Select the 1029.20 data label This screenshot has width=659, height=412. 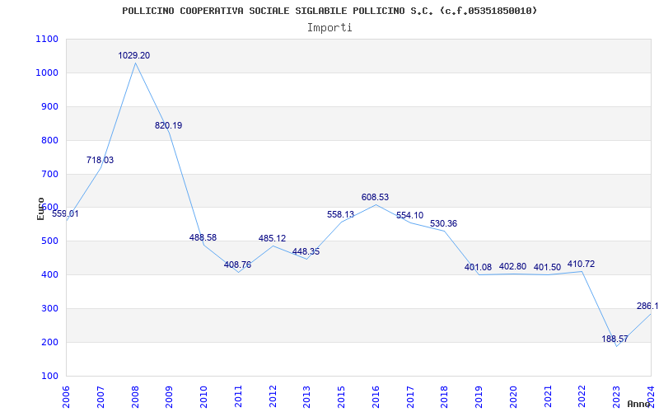(x=134, y=55)
